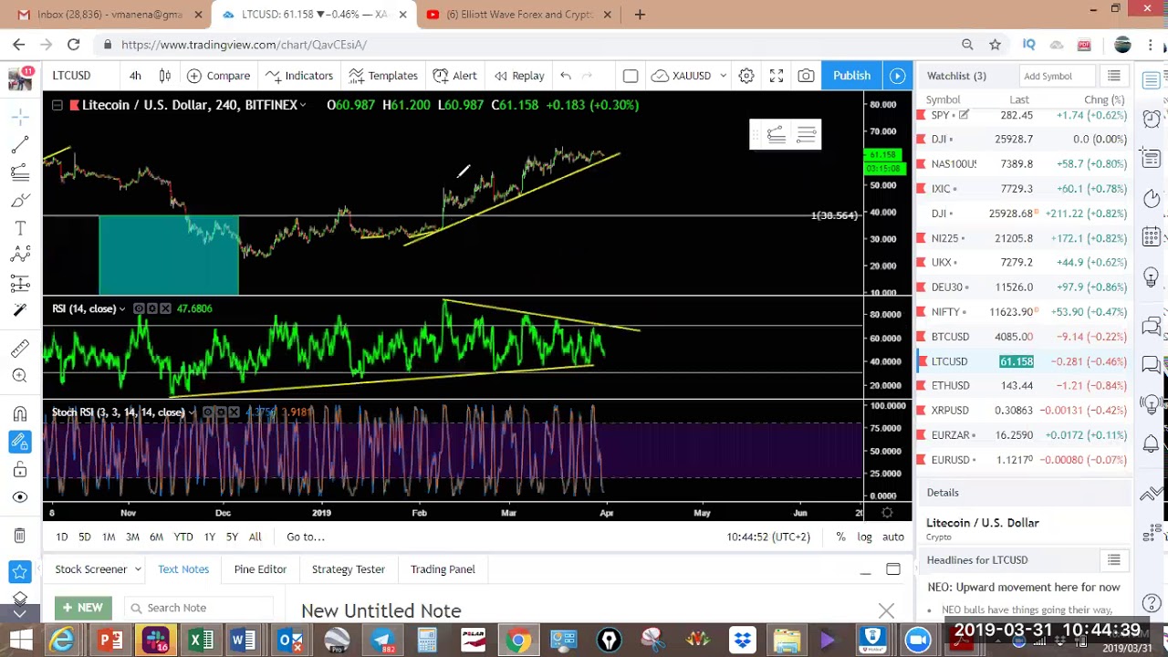This screenshot has width=1168, height=657.
Task: Collapse the Litecoin chart legend
Action: point(57,105)
